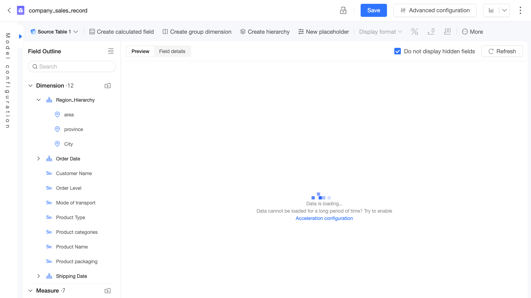This screenshot has width=531, height=298.
Task: Click Order Date hierarchy icon
Action: tap(49, 159)
